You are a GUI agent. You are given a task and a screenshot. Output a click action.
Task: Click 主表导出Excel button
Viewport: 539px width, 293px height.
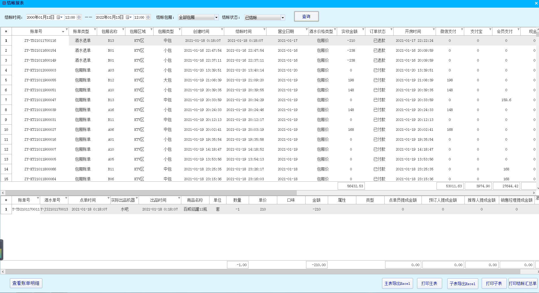[x=397, y=283]
